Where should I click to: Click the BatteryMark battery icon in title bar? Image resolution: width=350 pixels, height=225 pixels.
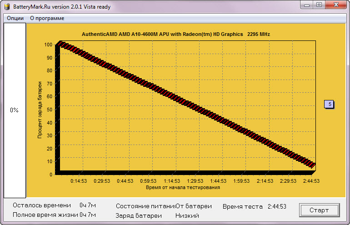click(x=7, y=6)
